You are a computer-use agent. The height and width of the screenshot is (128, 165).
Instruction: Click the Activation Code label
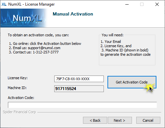tap(21, 98)
